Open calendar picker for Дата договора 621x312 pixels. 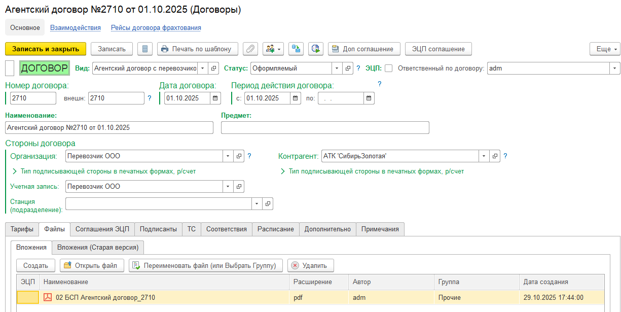click(216, 98)
